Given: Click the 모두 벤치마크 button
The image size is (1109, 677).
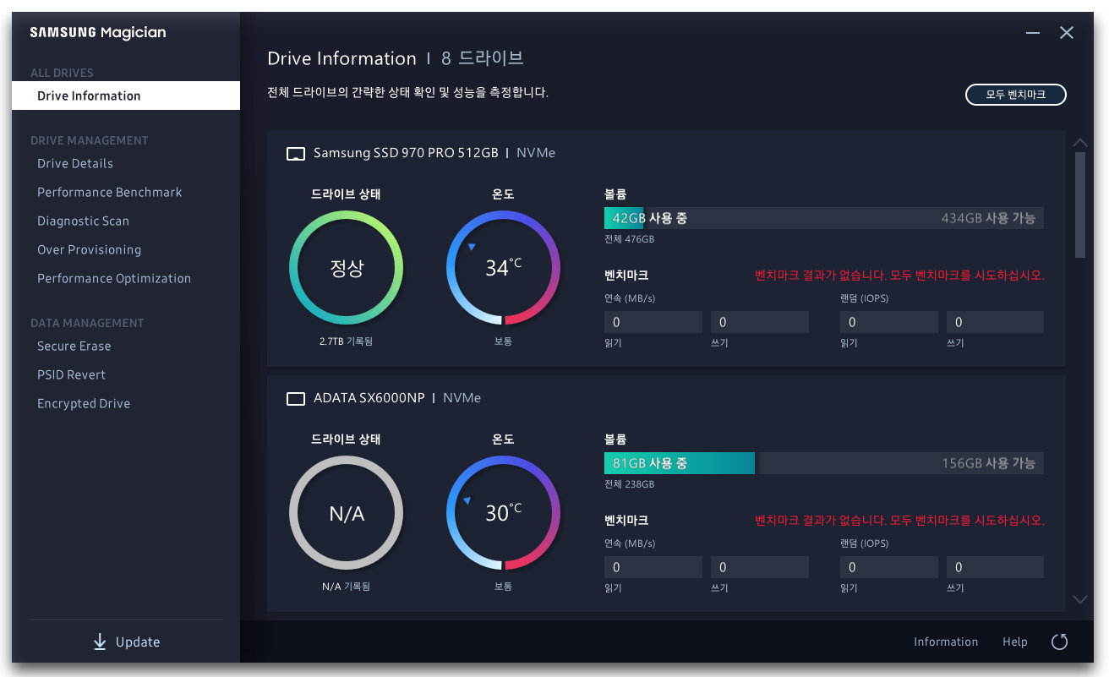Looking at the screenshot, I should click(x=1016, y=95).
